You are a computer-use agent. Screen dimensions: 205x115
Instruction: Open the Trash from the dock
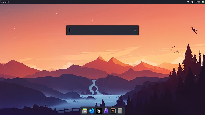pos(120,111)
